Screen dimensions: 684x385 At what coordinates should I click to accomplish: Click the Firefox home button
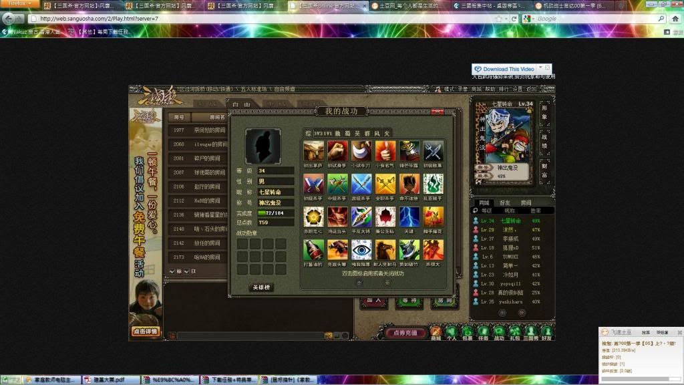(x=675, y=19)
